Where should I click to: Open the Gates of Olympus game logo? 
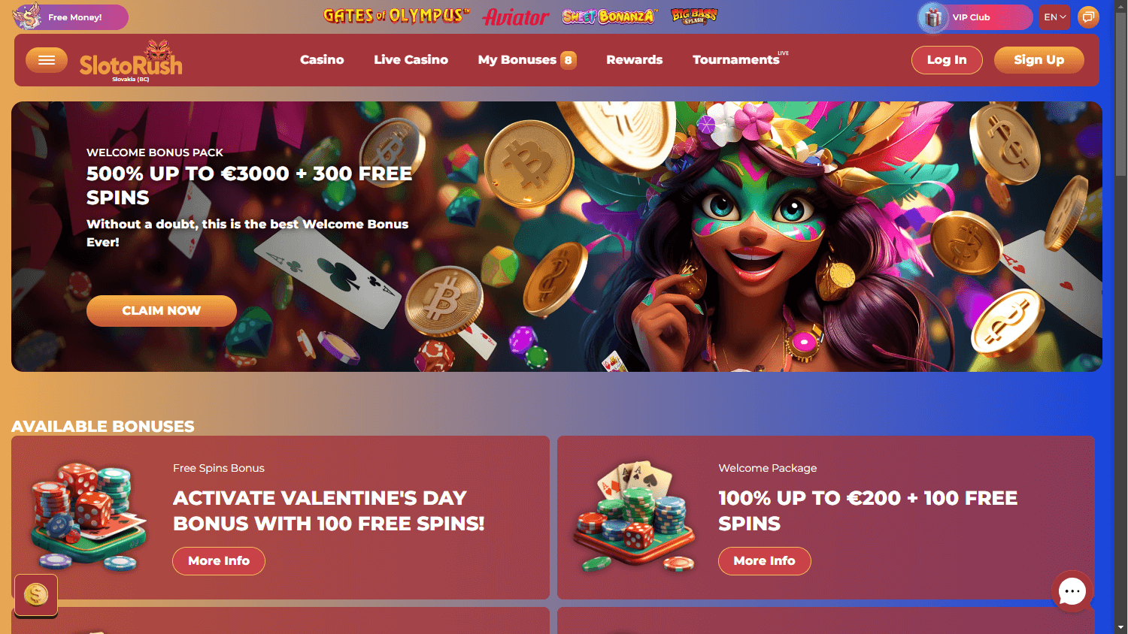[396, 16]
